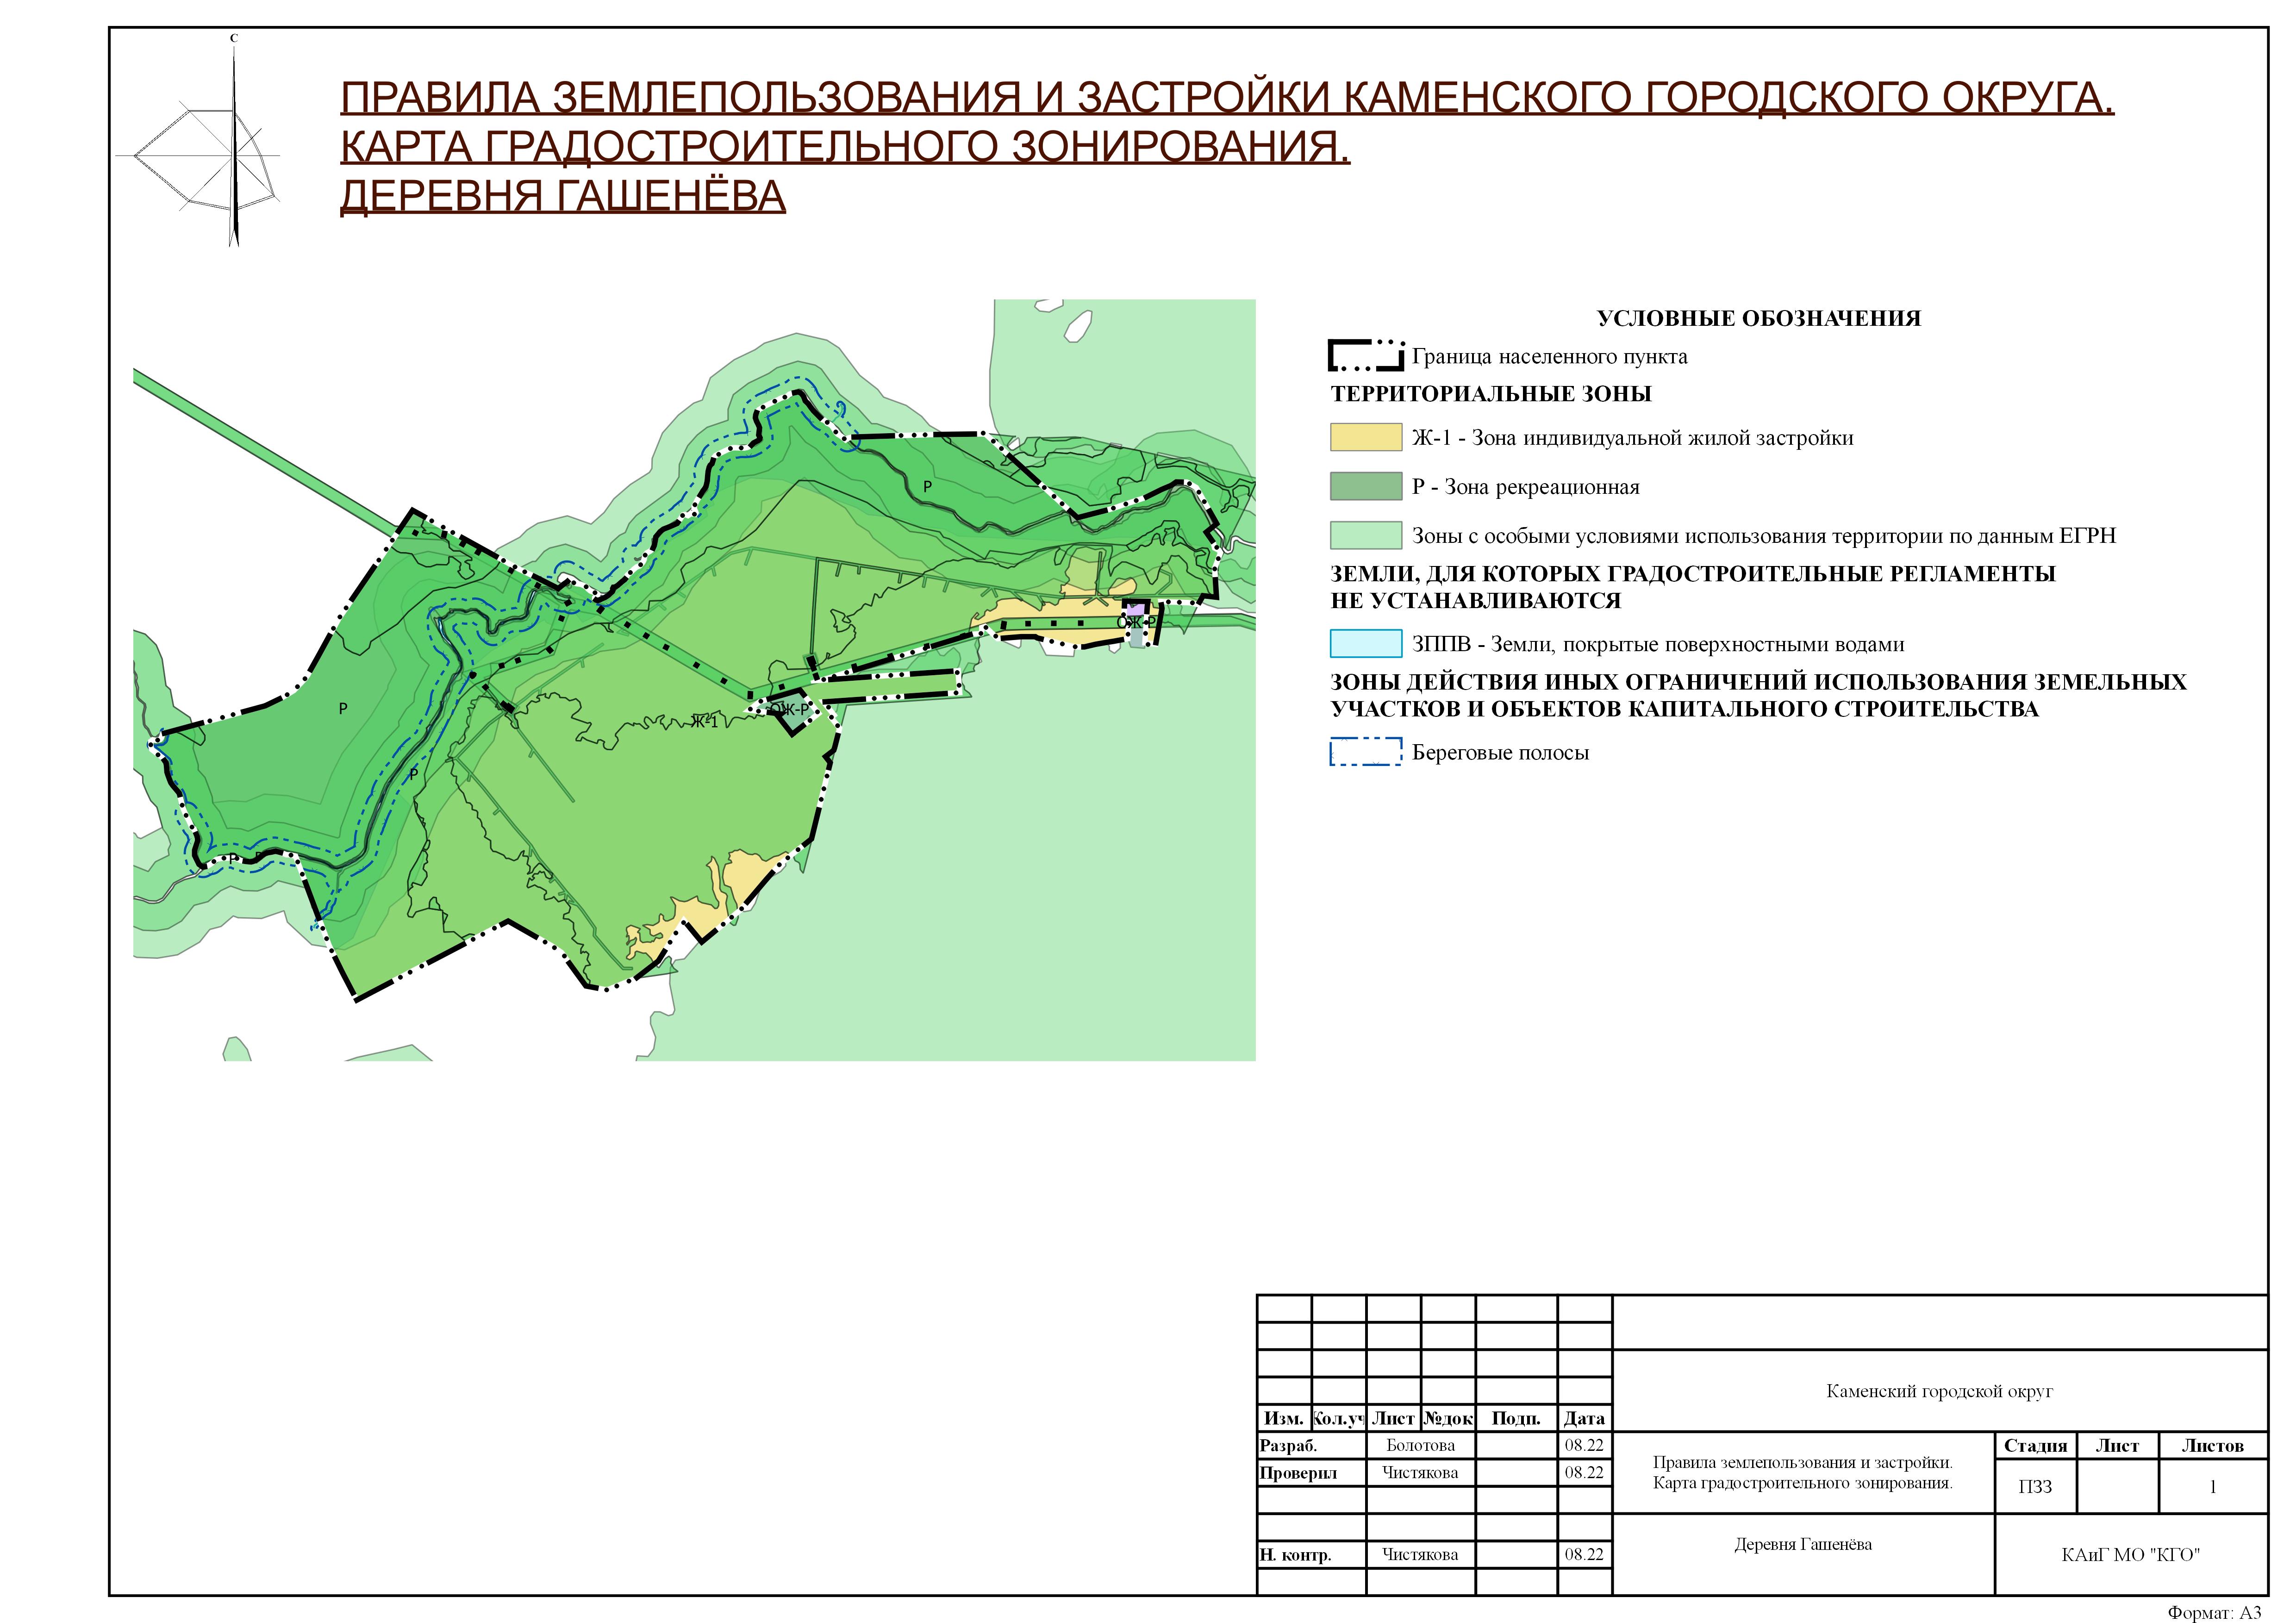Click the 'Береговые полосы' legend label
This screenshot has height=1623, width=2296.
coord(1500,753)
